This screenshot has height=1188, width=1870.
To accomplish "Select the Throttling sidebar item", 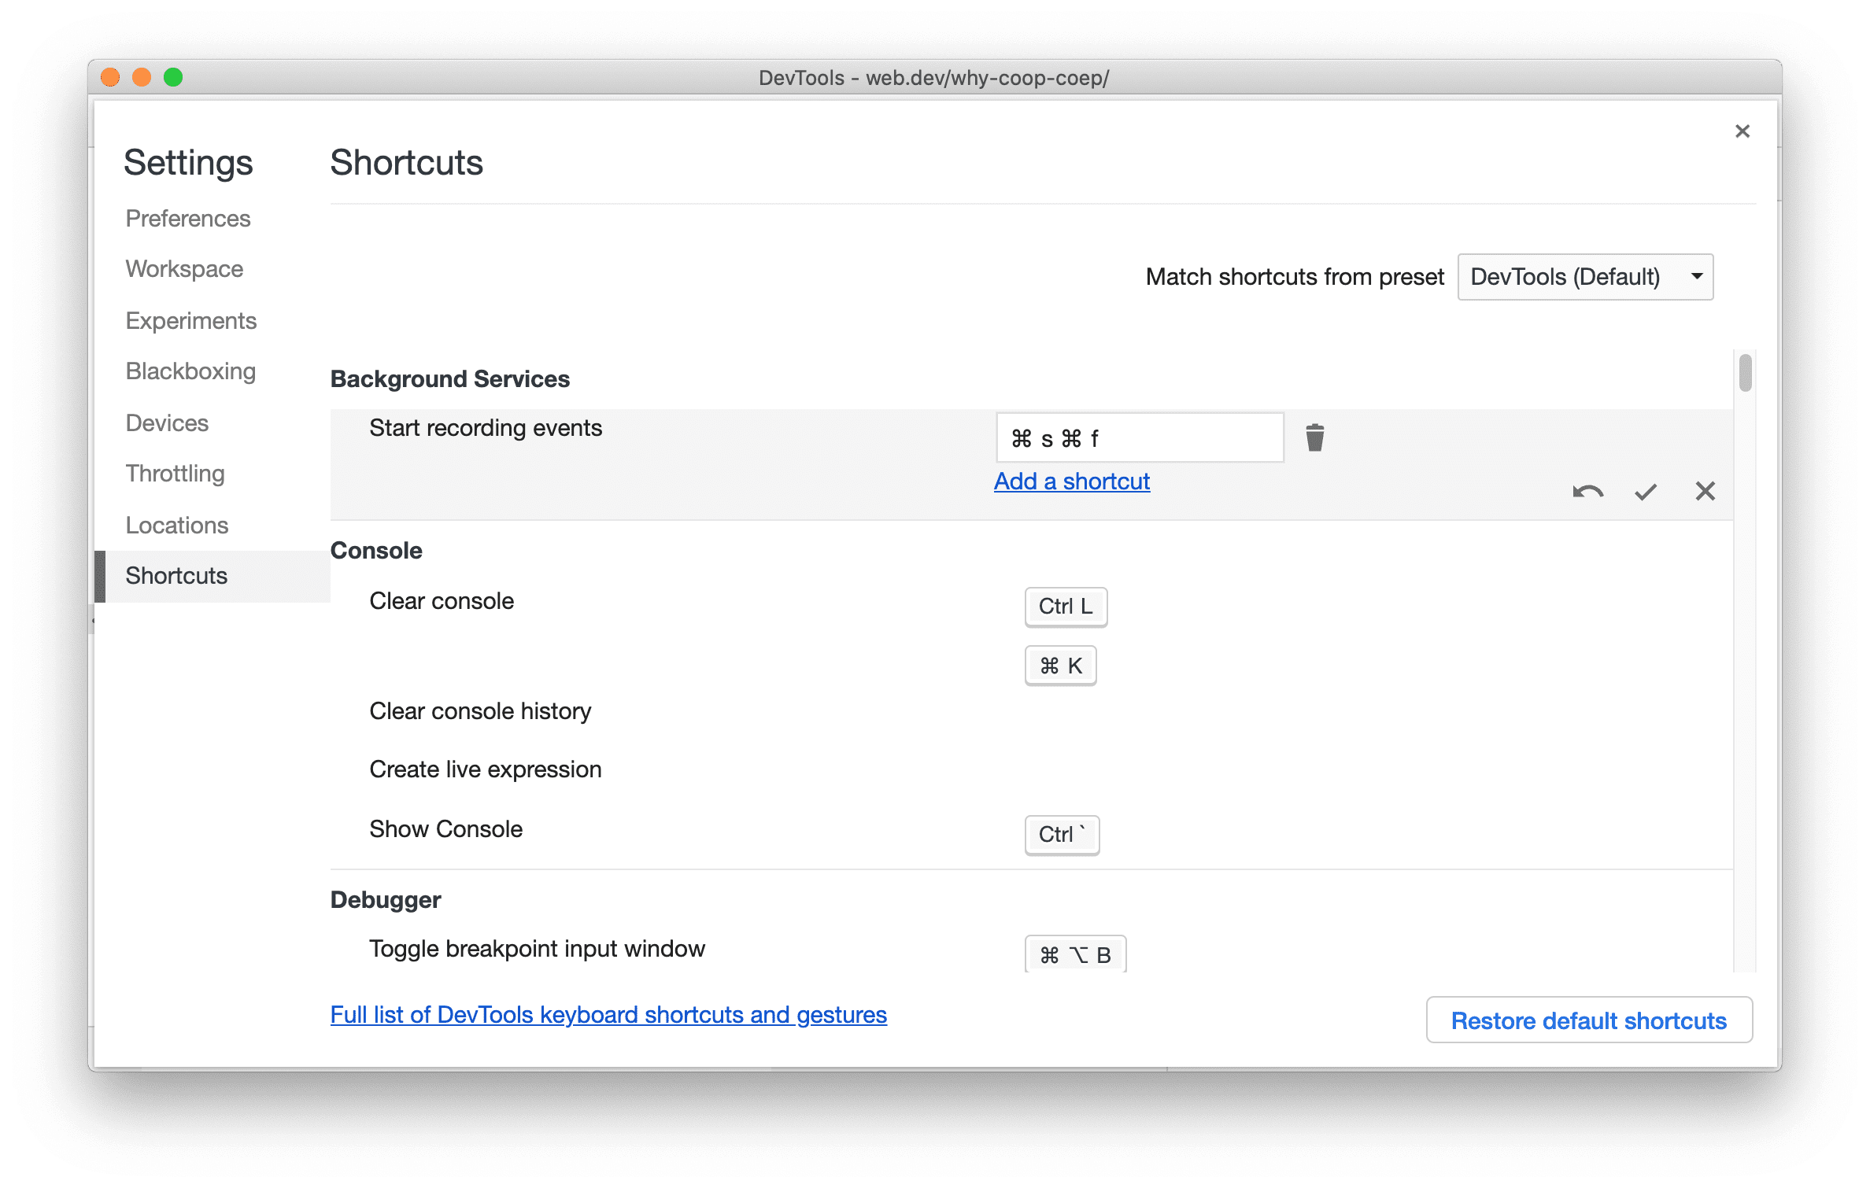I will tap(173, 473).
